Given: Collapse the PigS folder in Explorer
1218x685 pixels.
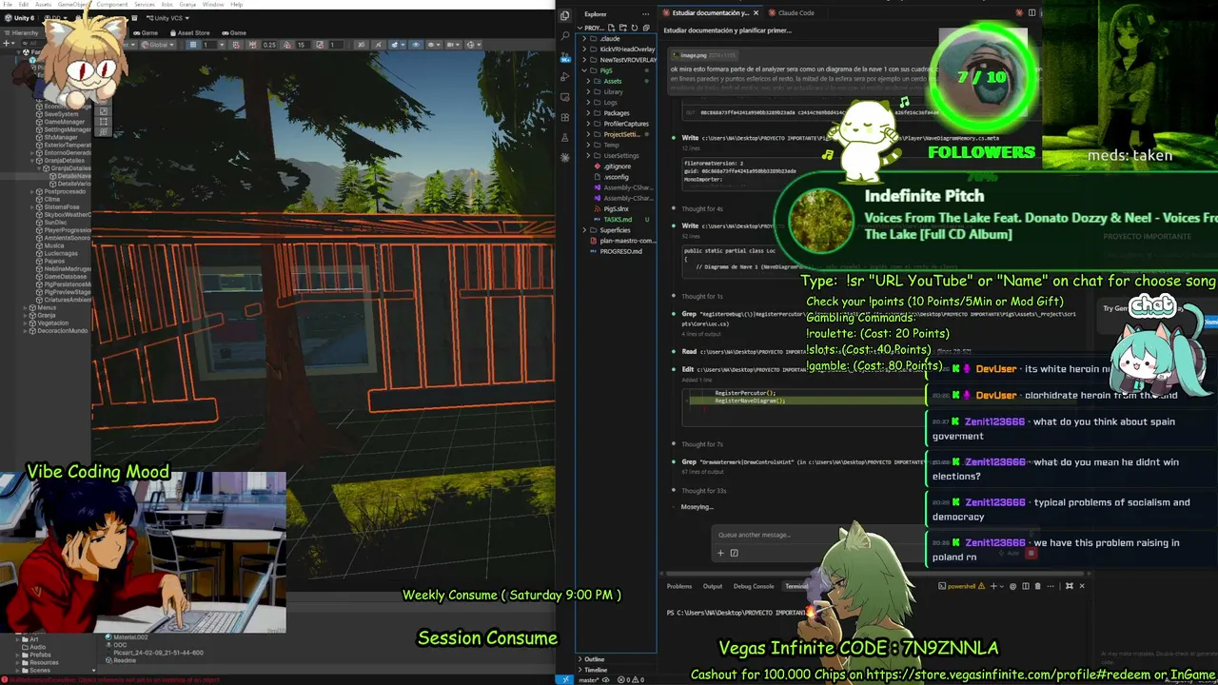Looking at the screenshot, I should (x=585, y=70).
